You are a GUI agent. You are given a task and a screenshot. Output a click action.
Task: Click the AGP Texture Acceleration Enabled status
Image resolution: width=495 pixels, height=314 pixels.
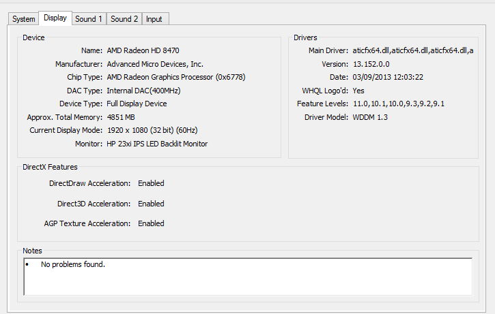(151, 223)
